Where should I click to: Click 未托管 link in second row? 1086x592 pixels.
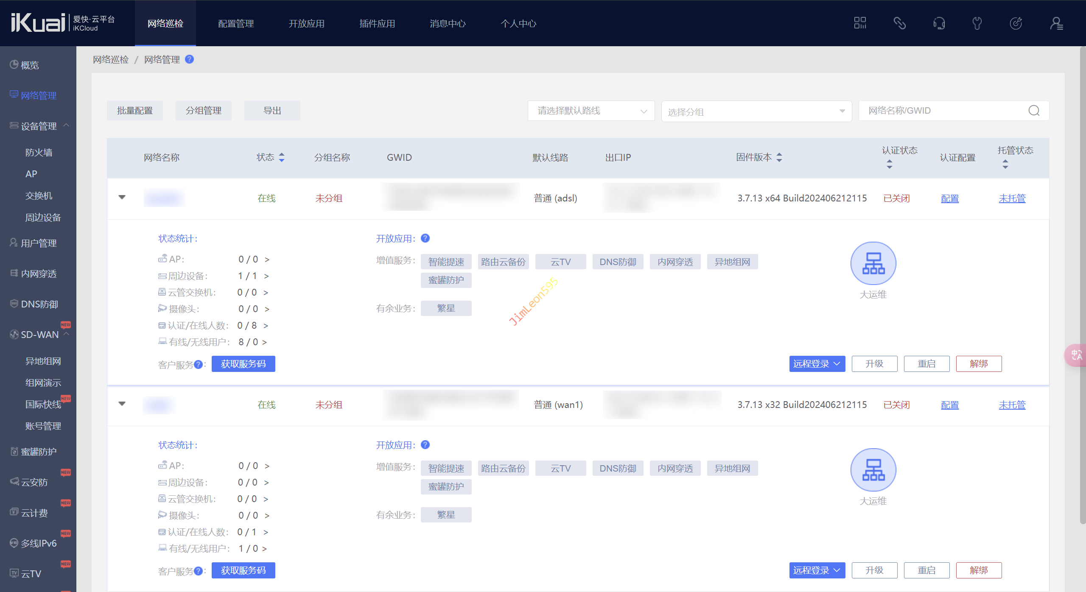tap(1012, 405)
